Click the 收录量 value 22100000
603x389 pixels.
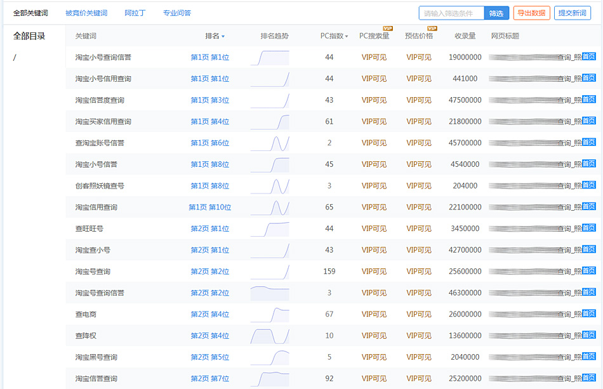coord(465,207)
